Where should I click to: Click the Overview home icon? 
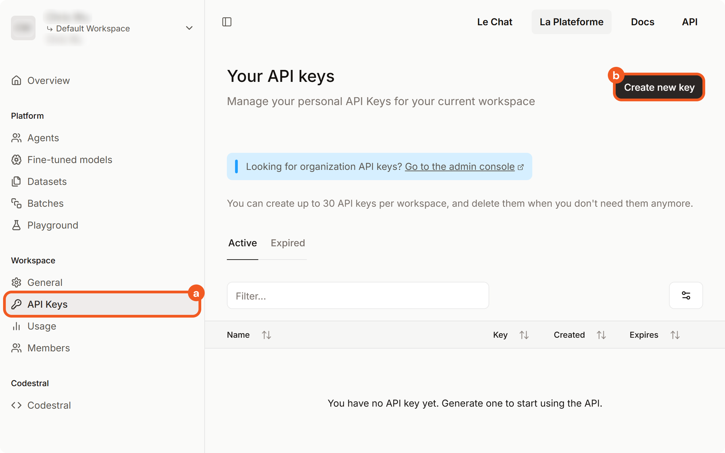point(16,81)
